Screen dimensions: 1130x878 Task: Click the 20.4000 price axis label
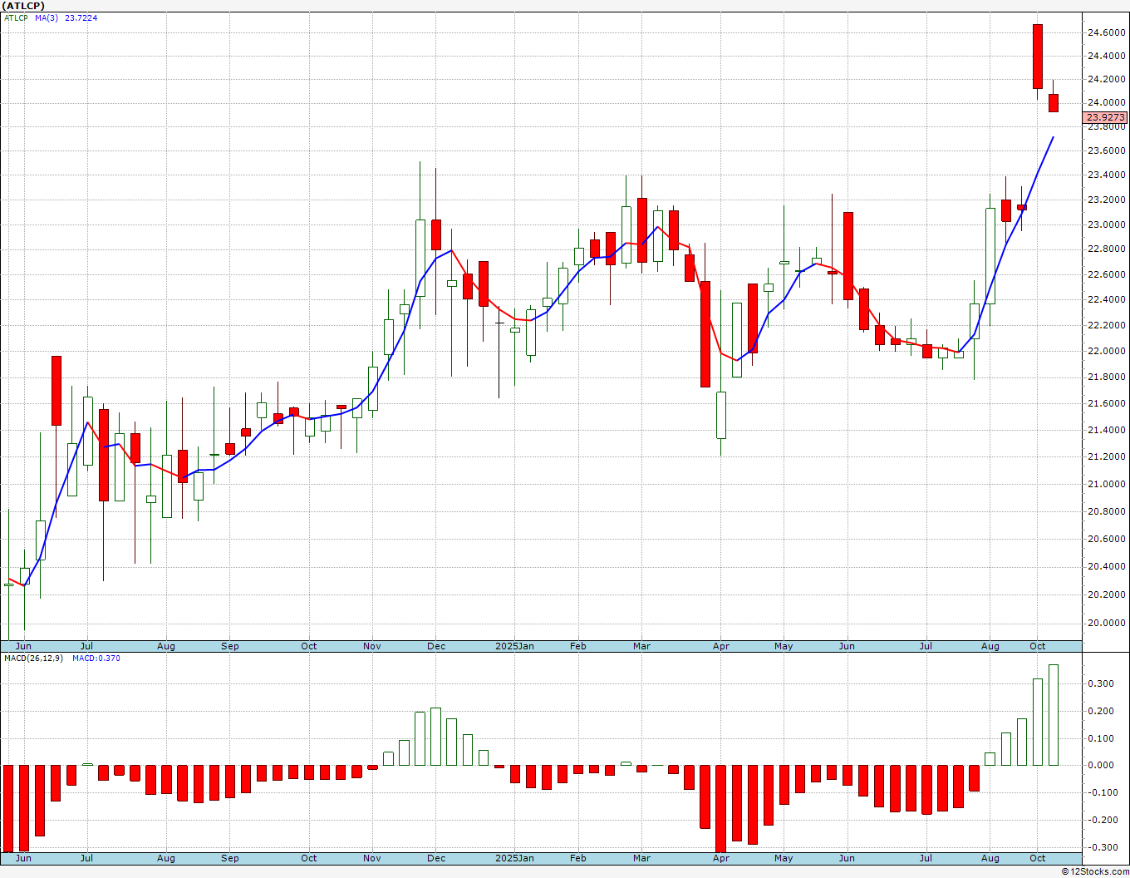click(x=1106, y=566)
